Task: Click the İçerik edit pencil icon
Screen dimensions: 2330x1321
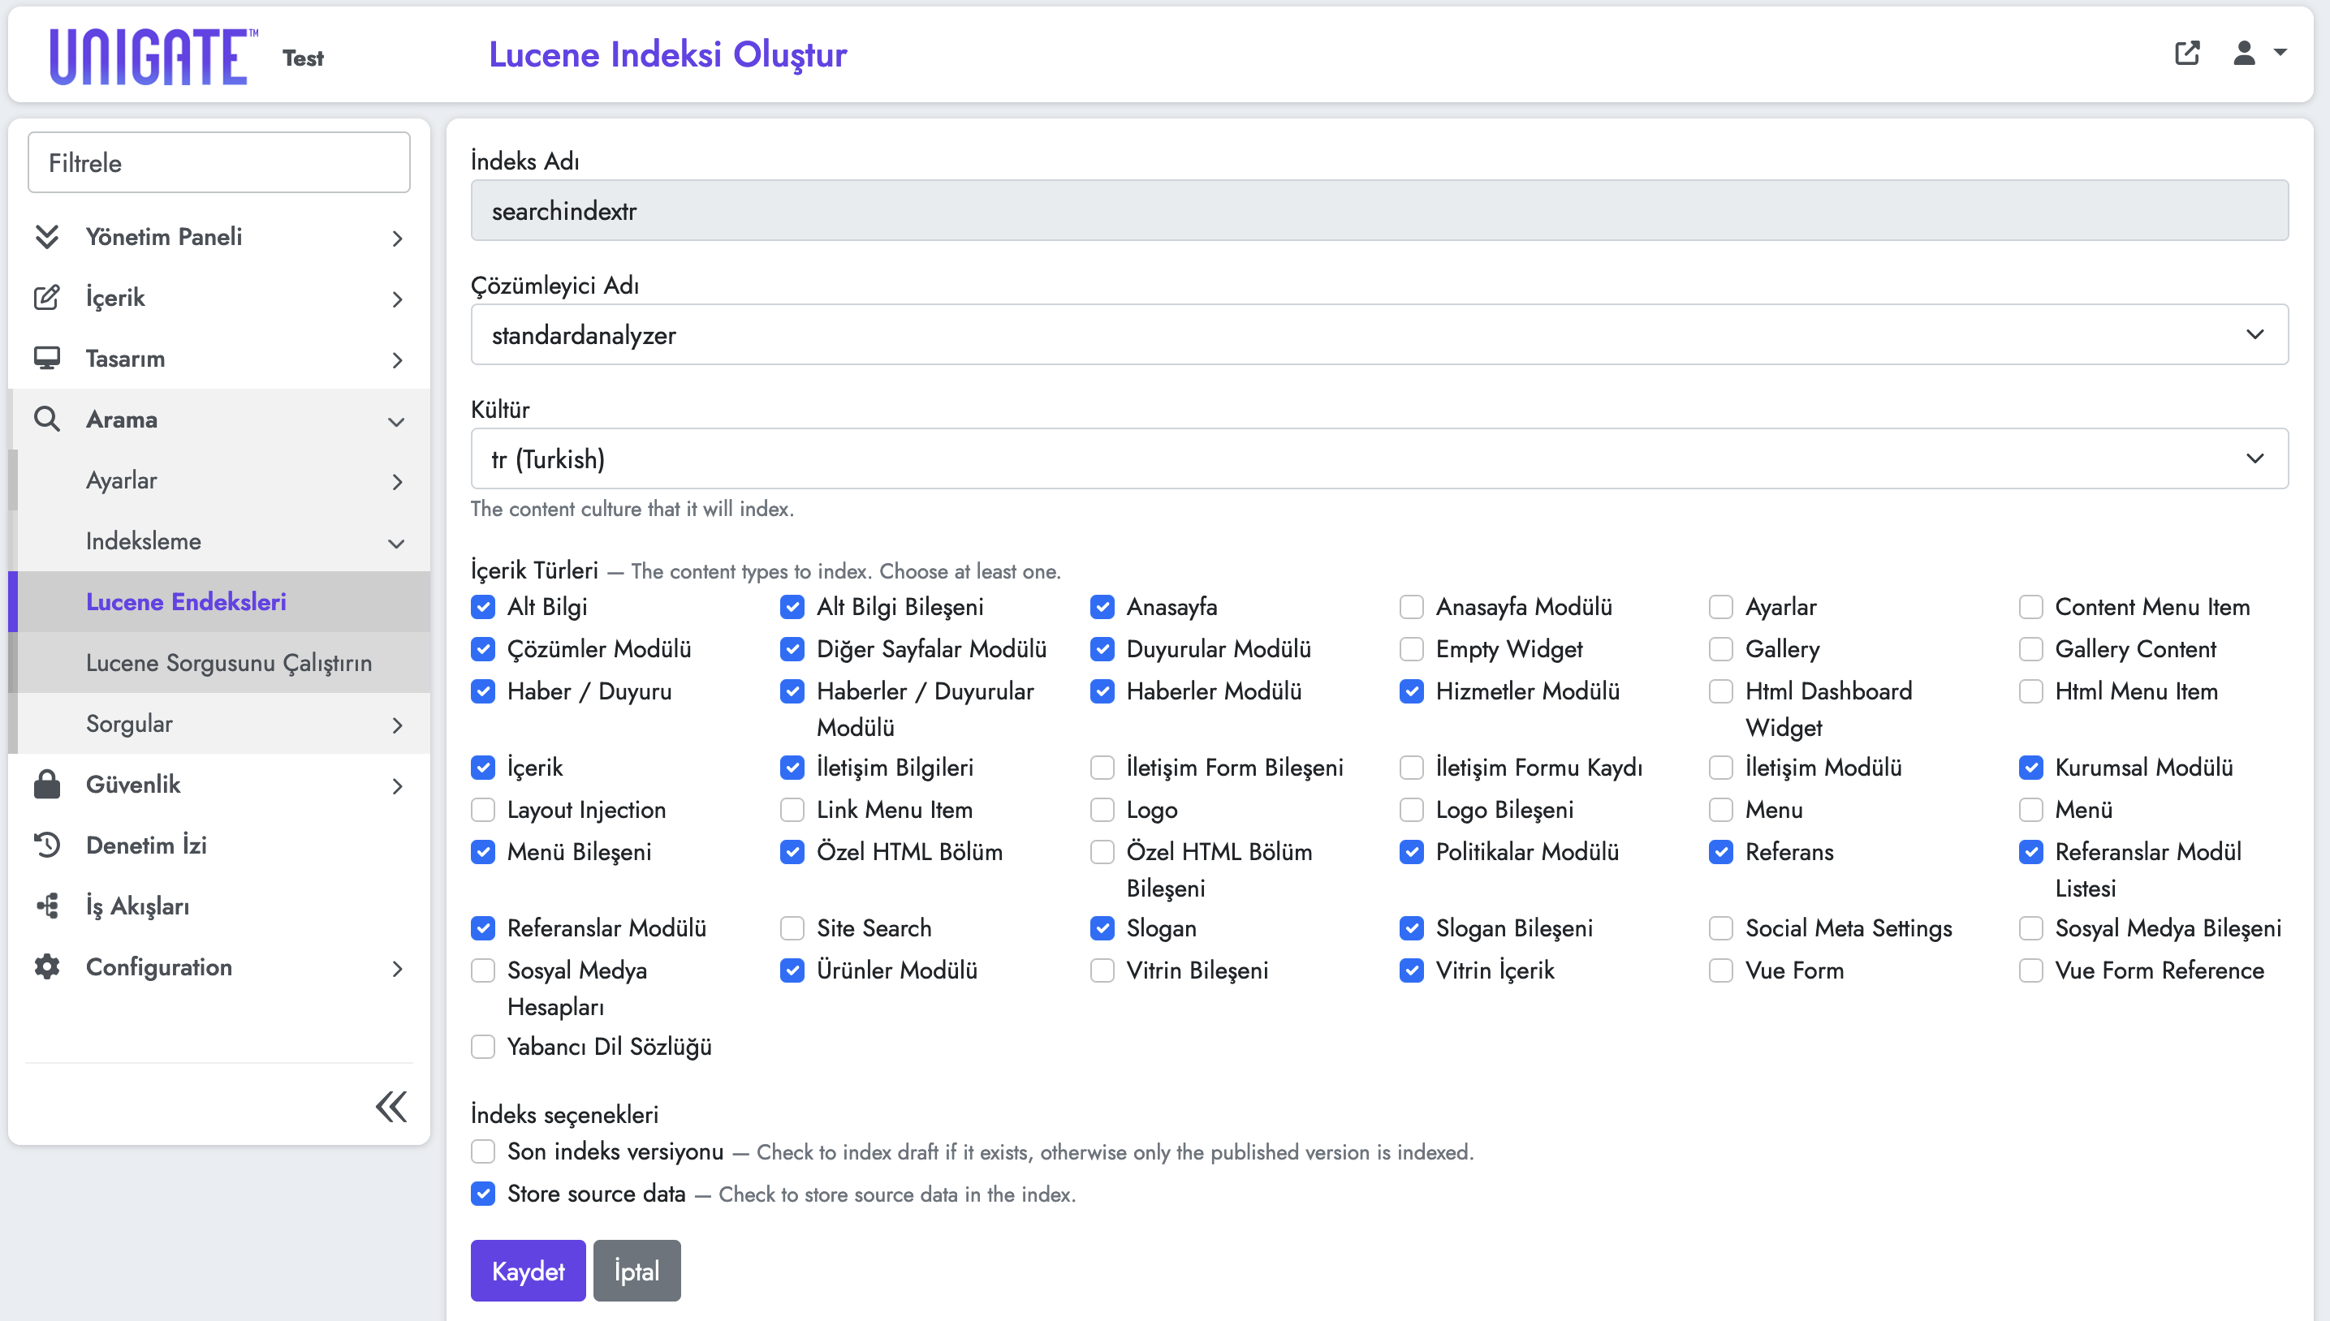Action: pyautogui.click(x=46, y=298)
